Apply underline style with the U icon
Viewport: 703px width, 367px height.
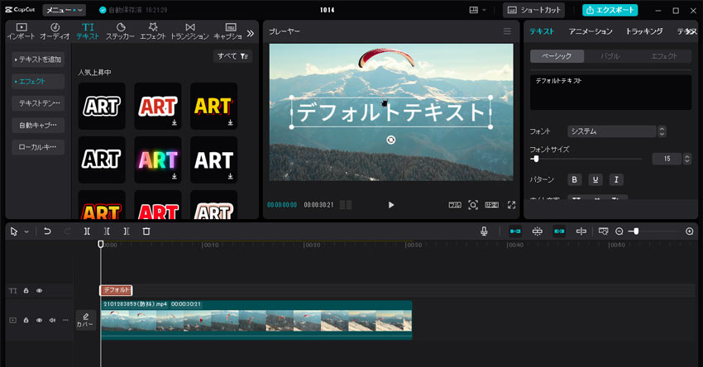(x=595, y=179)
